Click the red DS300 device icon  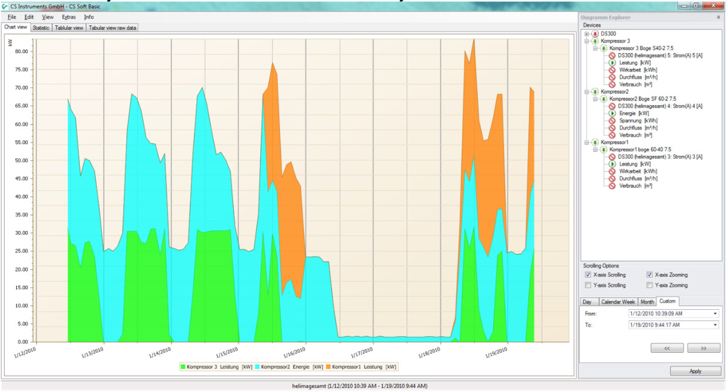pyautogui.click(x=596, y=34)
